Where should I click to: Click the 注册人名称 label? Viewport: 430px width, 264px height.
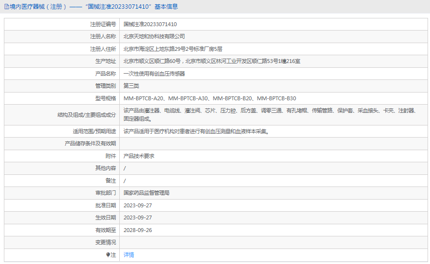tap(103, 36)
